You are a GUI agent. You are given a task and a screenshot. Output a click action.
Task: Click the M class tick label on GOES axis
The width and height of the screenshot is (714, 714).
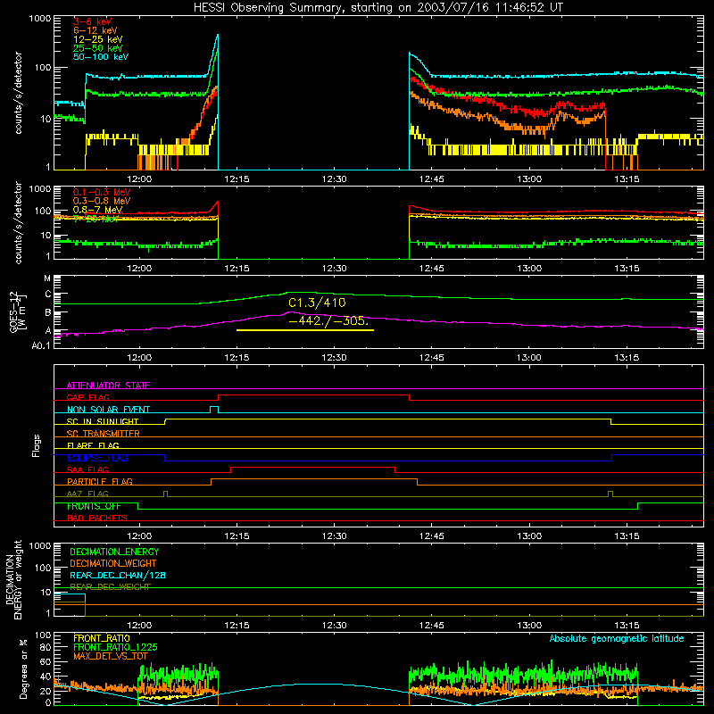(x=47, y=278)
